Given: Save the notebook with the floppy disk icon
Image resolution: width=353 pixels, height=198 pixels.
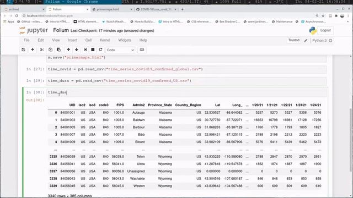Looking at the screenshot, I should click(x=23, y=50).
